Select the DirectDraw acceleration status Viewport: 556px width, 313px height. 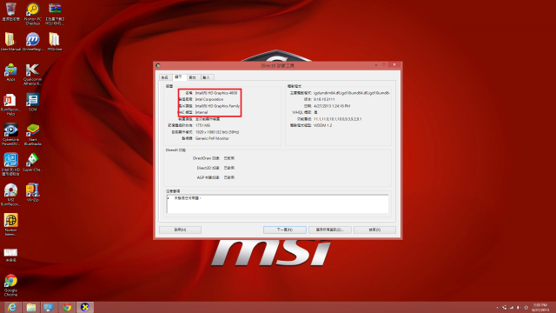click(x=229, y=158)
